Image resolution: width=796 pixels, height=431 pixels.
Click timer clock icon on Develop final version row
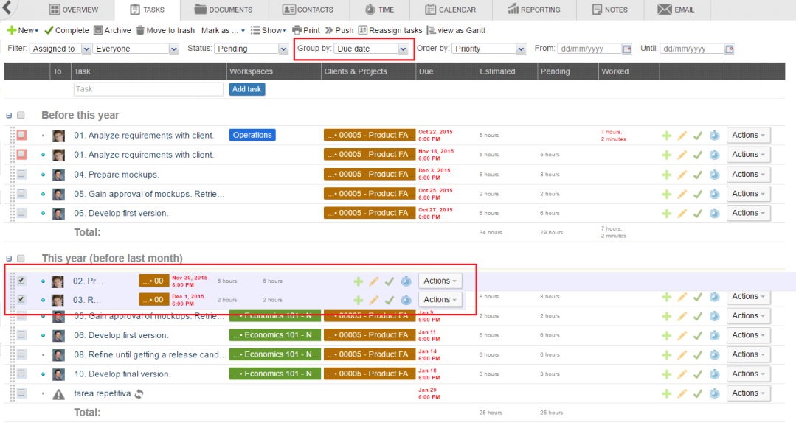pos(714,374)
